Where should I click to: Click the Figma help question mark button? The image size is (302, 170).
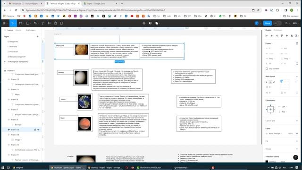pos(296,157)
